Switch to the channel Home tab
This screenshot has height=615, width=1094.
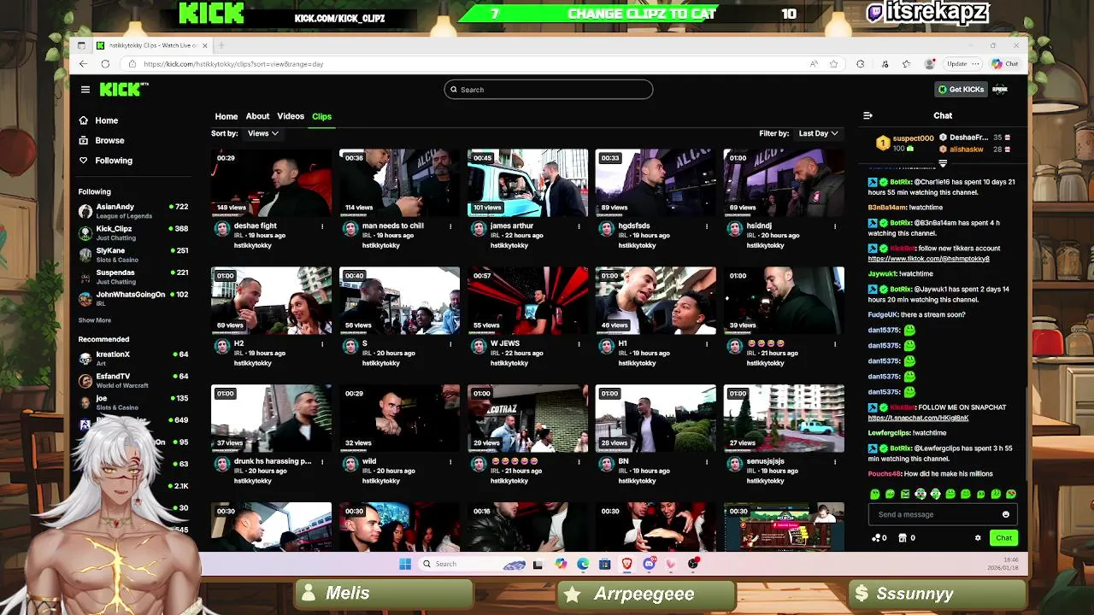(226, 116)
